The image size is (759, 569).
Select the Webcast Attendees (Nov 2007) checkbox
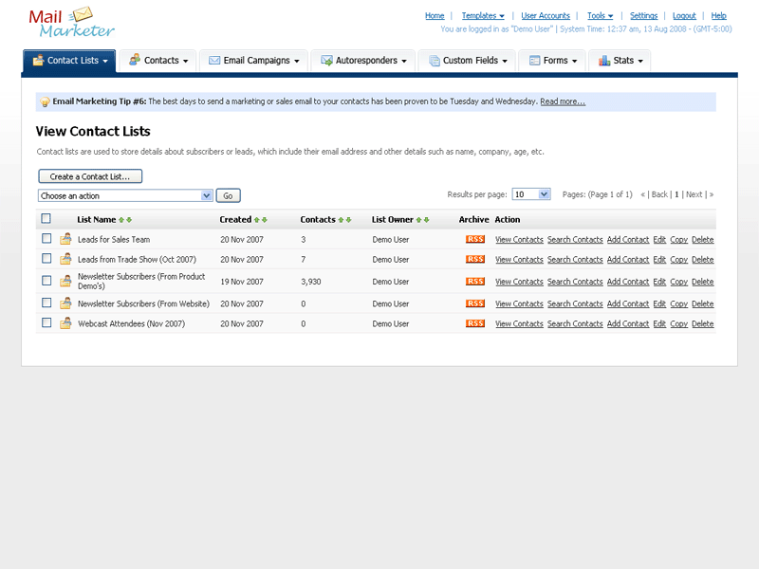pos(46,323)
